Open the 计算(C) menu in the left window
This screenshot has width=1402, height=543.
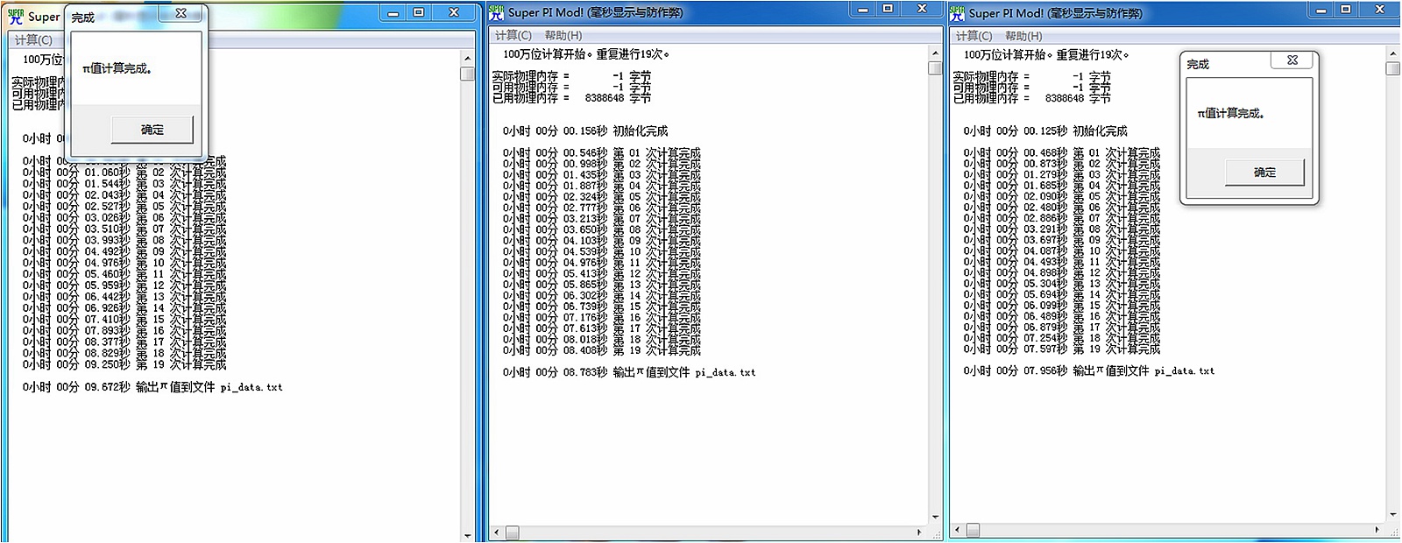click(x=33, y=39)
